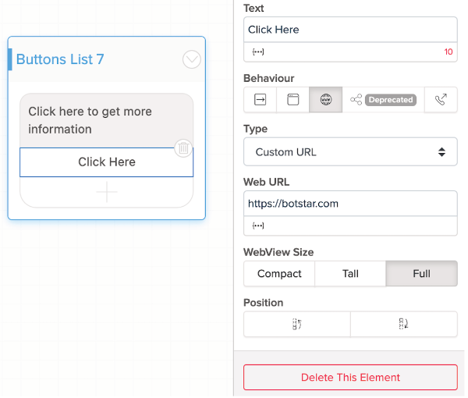Expand the Buttons List 7 block menu

[191, 59]
